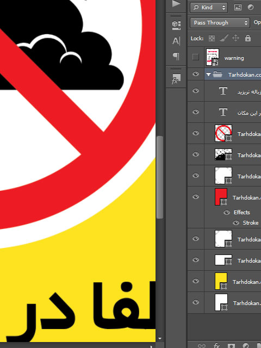
Task: Hide the prohibition circle shape layer
Action: [196, 133]
